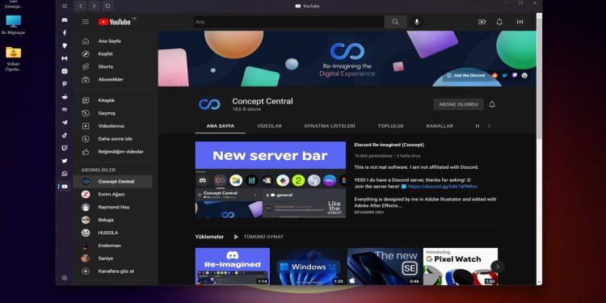Select Beluga subscription
This screenshot has height=303, width=606.
coord(113,220)
